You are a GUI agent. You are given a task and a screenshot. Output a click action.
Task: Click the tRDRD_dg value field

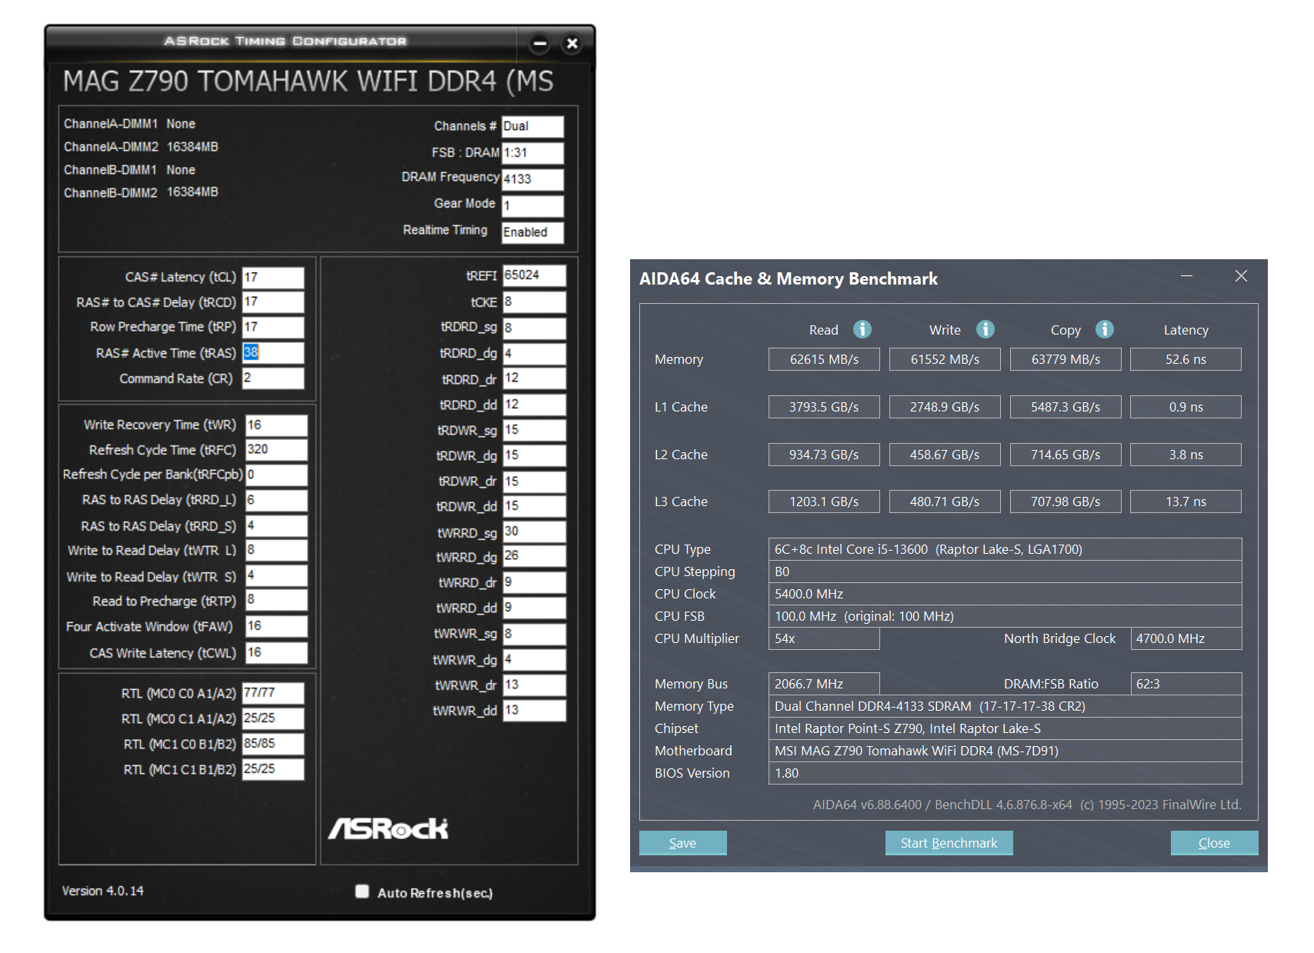534,353
